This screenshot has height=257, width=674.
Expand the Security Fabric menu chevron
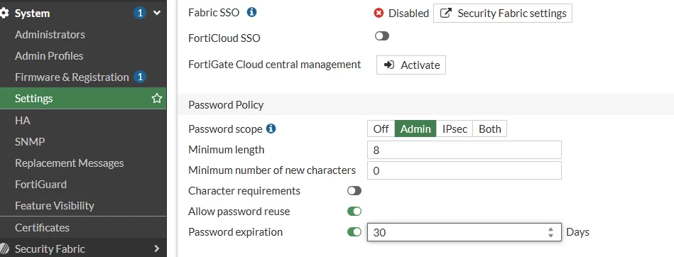[157, 248]
